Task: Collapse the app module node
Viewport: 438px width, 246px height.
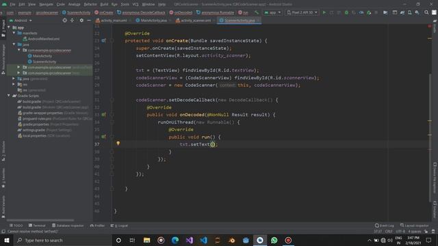Action: pyautogui.click(x=9, y=27)
